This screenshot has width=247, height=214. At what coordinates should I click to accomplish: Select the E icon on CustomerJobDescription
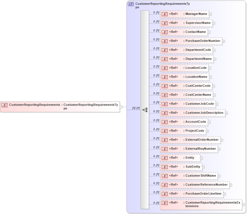(x=165, y=113)
